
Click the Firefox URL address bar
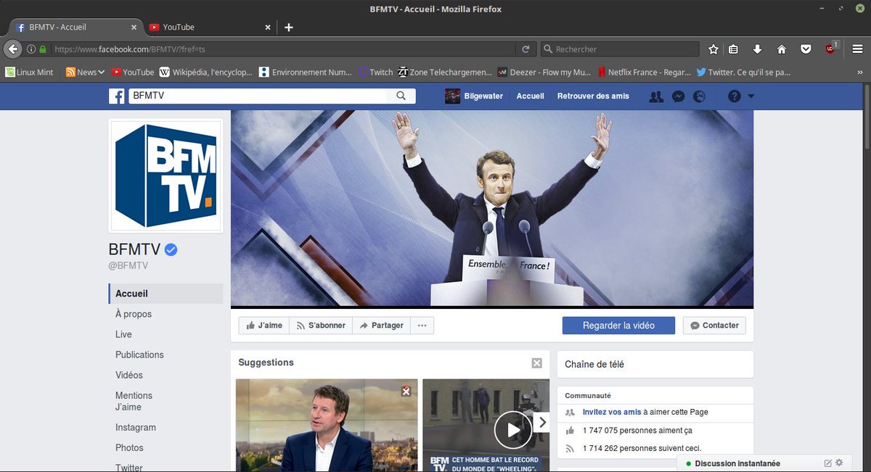[283, 49]
